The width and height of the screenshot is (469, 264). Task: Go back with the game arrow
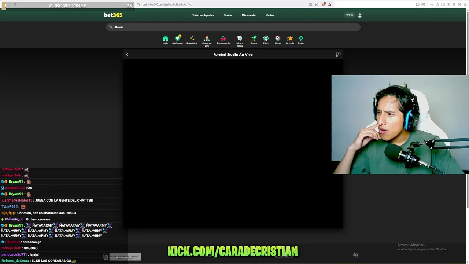[x=127, y=55]
